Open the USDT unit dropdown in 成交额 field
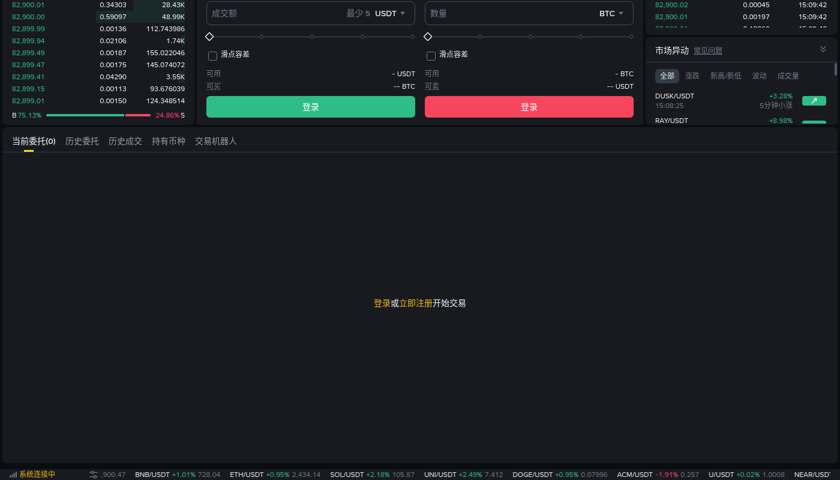This screenshot has height=480, width=840. [390, 13]
